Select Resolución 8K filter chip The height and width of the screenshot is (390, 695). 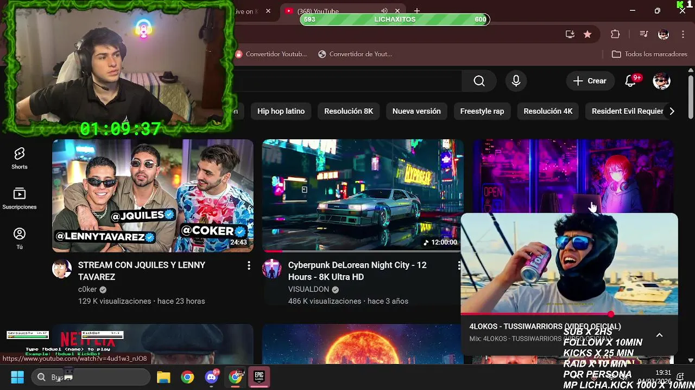[x=349, y=111]
